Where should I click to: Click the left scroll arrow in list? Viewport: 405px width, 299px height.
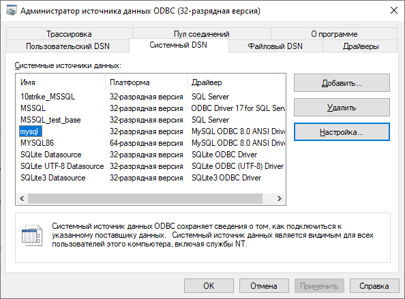pos(22,198)
